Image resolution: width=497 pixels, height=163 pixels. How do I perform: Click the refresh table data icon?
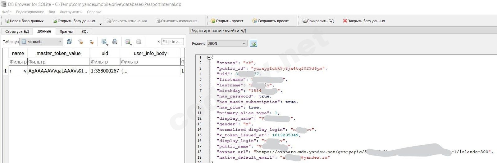(69, 42)
